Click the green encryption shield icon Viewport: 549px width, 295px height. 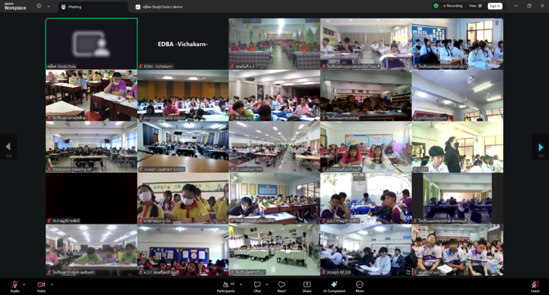point(436,6)
